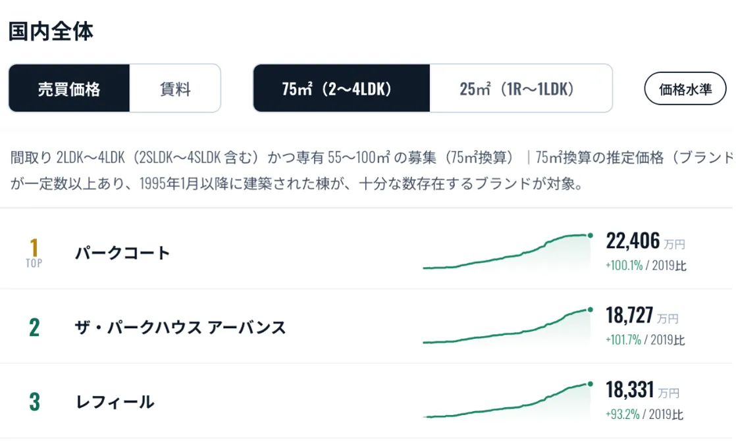Click ザ・パークハウス アーバンス price trend sparkline
This screenshot has height=442, width=736.
tap(508, 326)
